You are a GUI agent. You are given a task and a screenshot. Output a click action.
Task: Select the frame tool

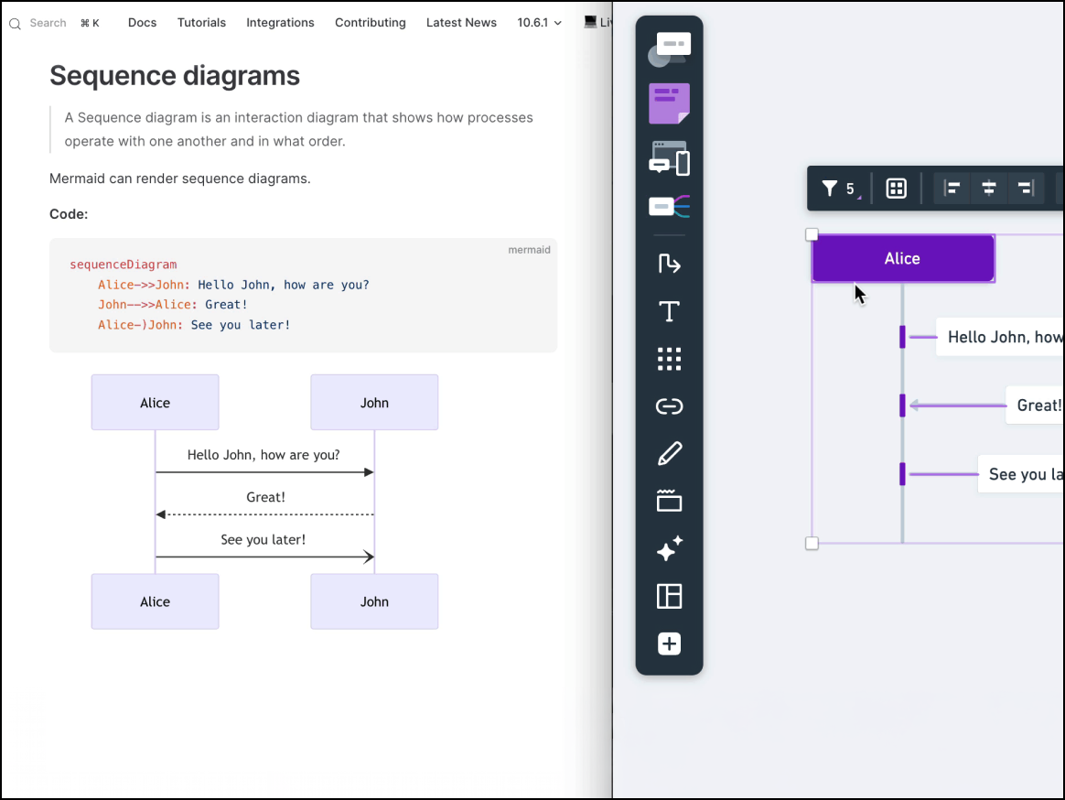[669, 501]
